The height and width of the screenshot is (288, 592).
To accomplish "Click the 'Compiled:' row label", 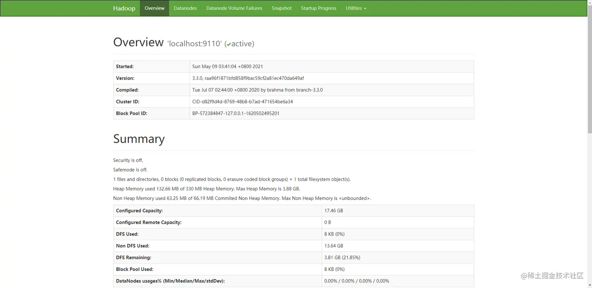I will tap(127, 90).
